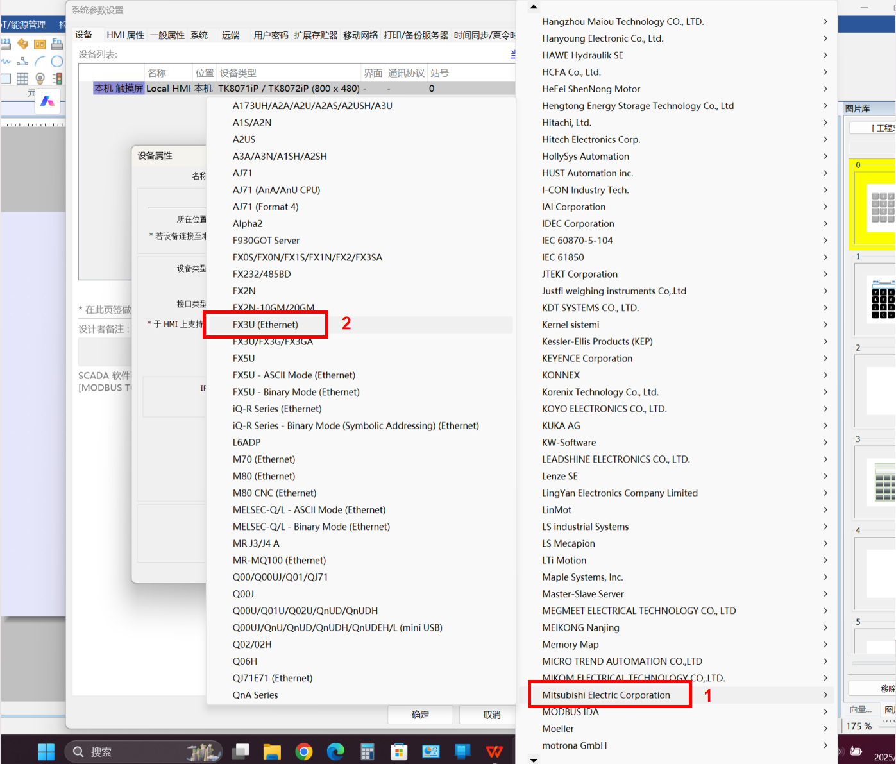Choose FX5U - Binary Mode (Ethernet)

point(360,392)
